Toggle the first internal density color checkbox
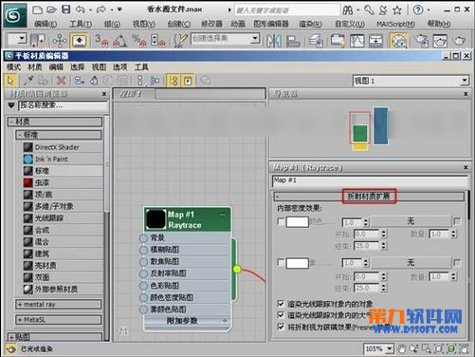 (x=281, y=221)
